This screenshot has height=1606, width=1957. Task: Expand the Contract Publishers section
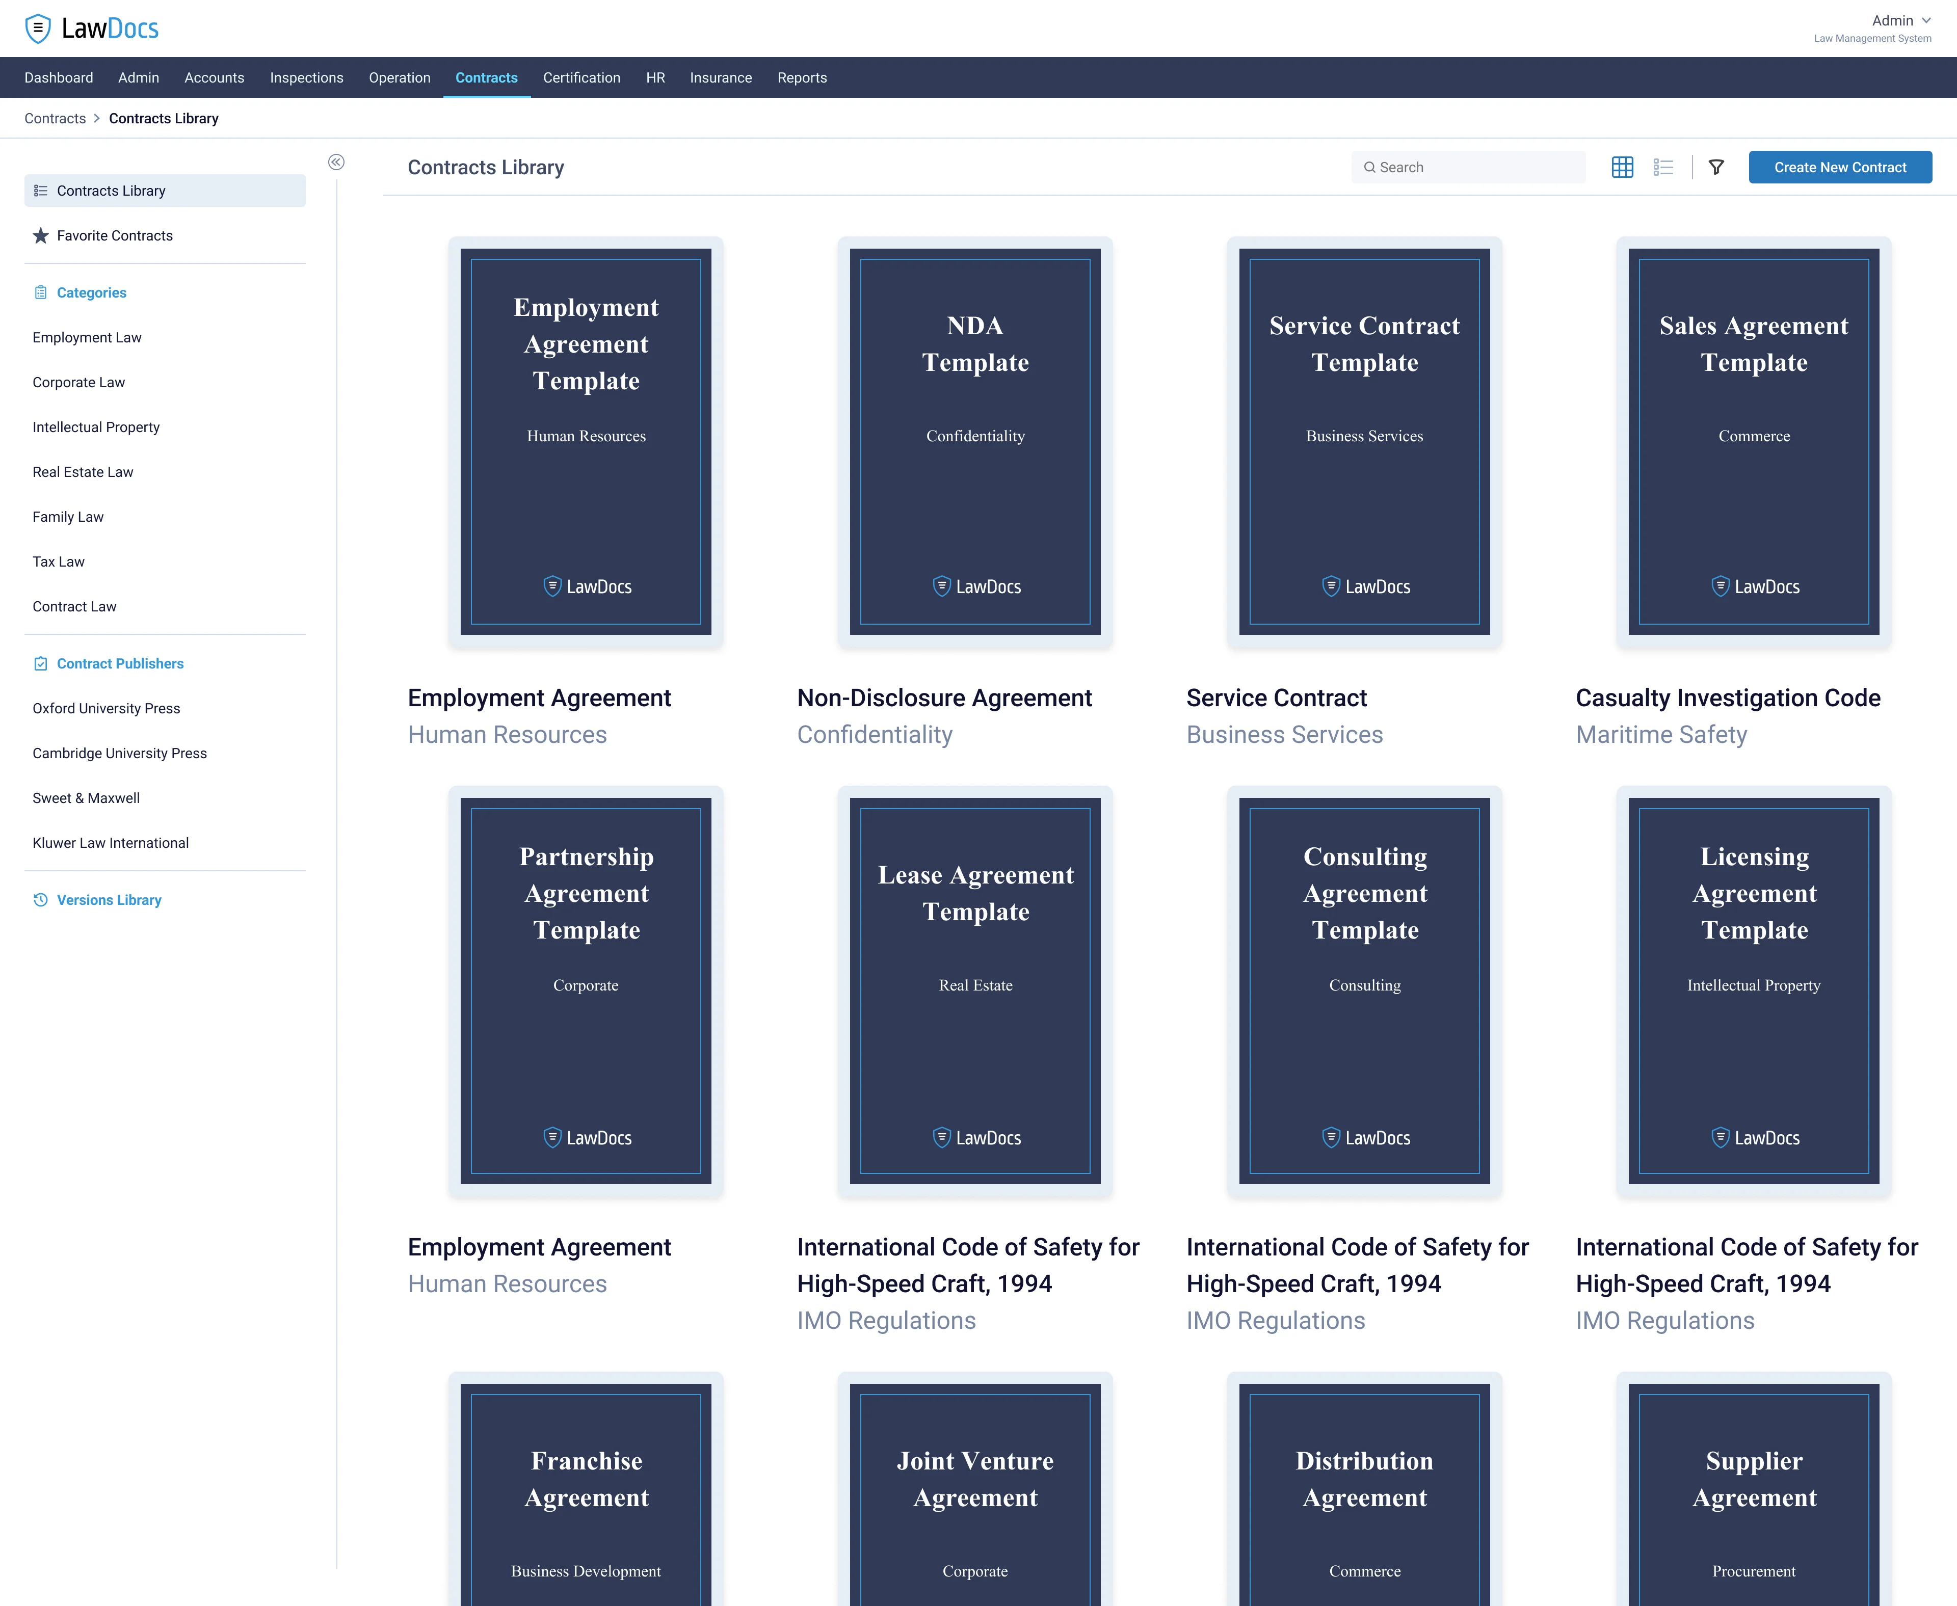click(119, 663)
